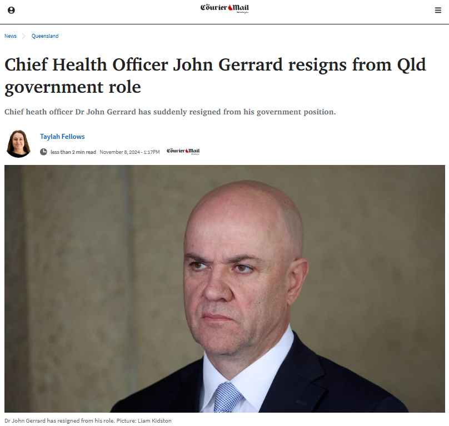Click the 'Picture: Liam Kidston' photo credit
The height and width of the screenshot is (426, 449).
pos(144,420)
